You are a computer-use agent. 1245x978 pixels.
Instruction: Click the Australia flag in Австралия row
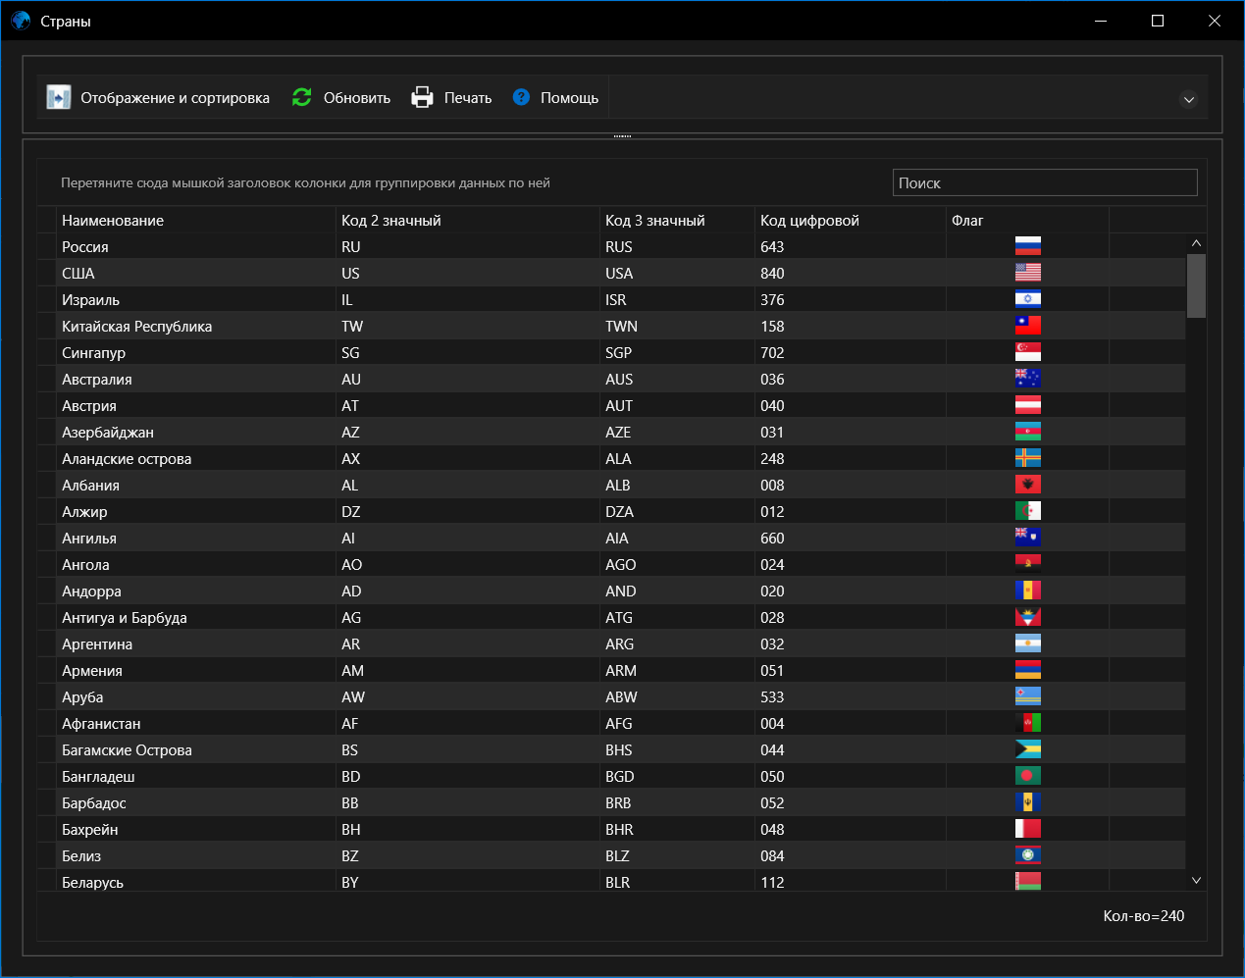1028,379
